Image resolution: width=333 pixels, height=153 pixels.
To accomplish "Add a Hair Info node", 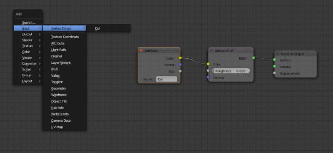I will [x=65, y=108].
